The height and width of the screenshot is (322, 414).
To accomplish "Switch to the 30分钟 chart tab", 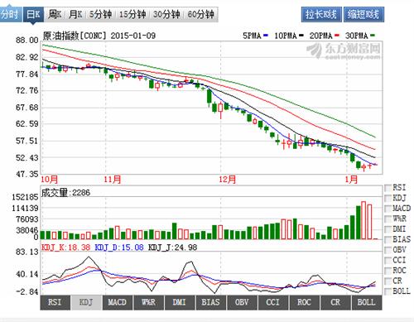I will pyautogui.click(x=166, y=14).
